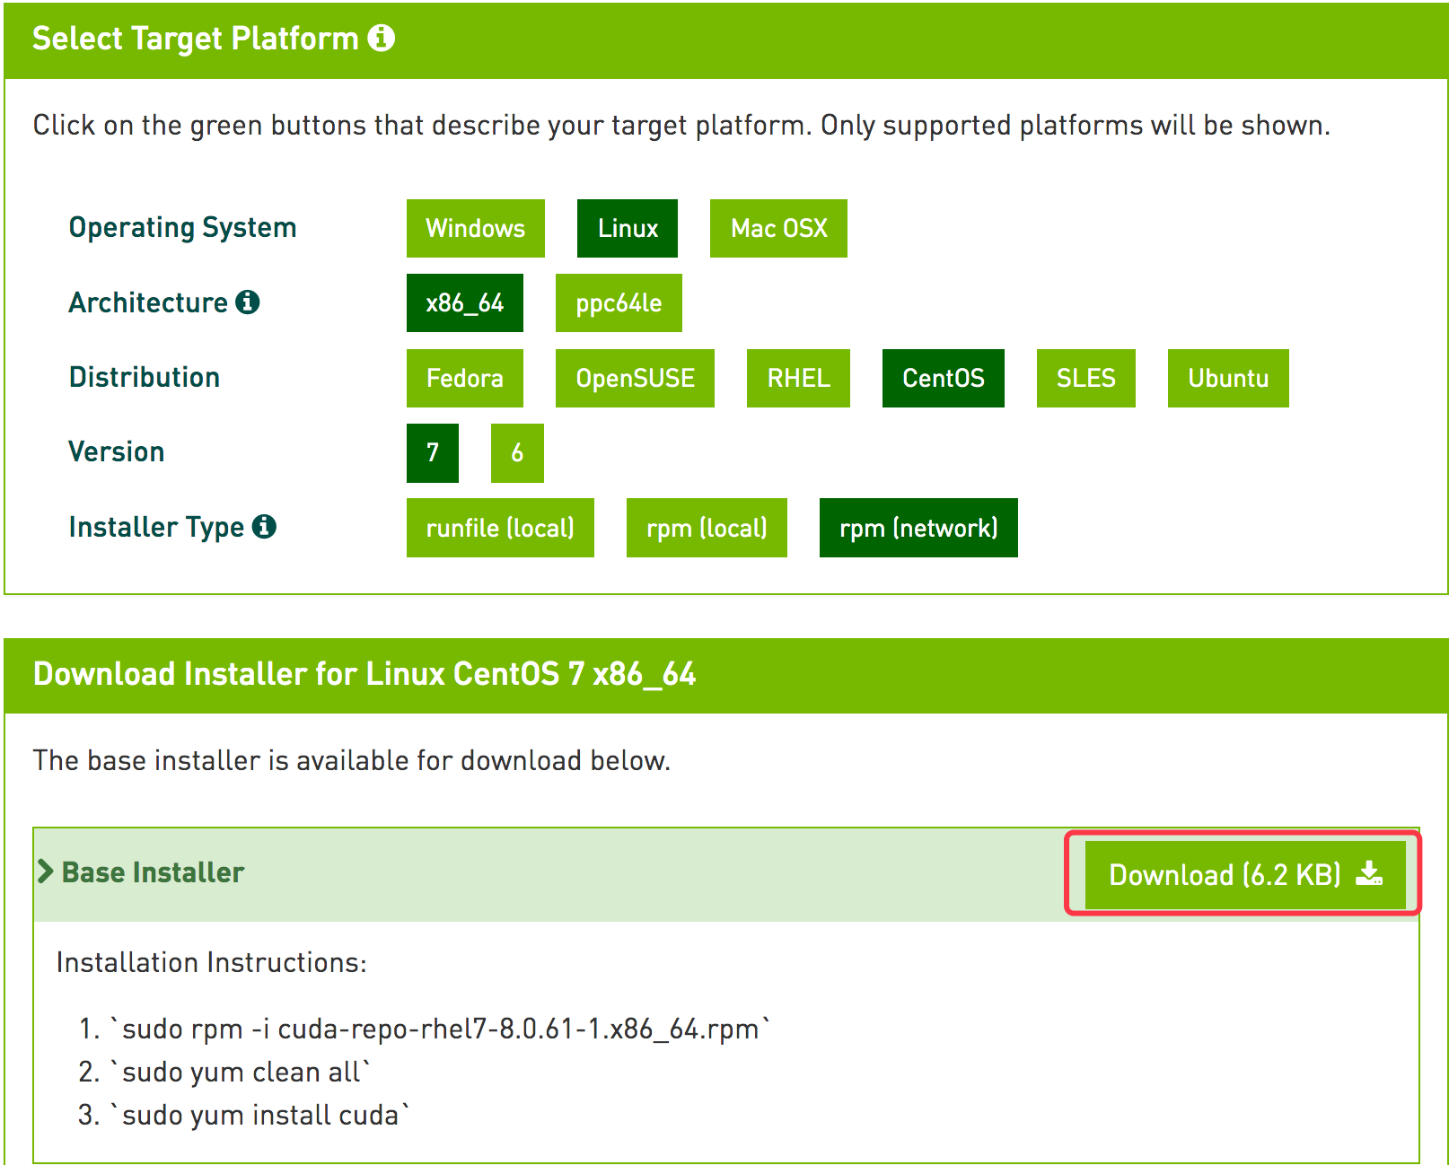Choose the x86_64 architecture

coord(465,302)
